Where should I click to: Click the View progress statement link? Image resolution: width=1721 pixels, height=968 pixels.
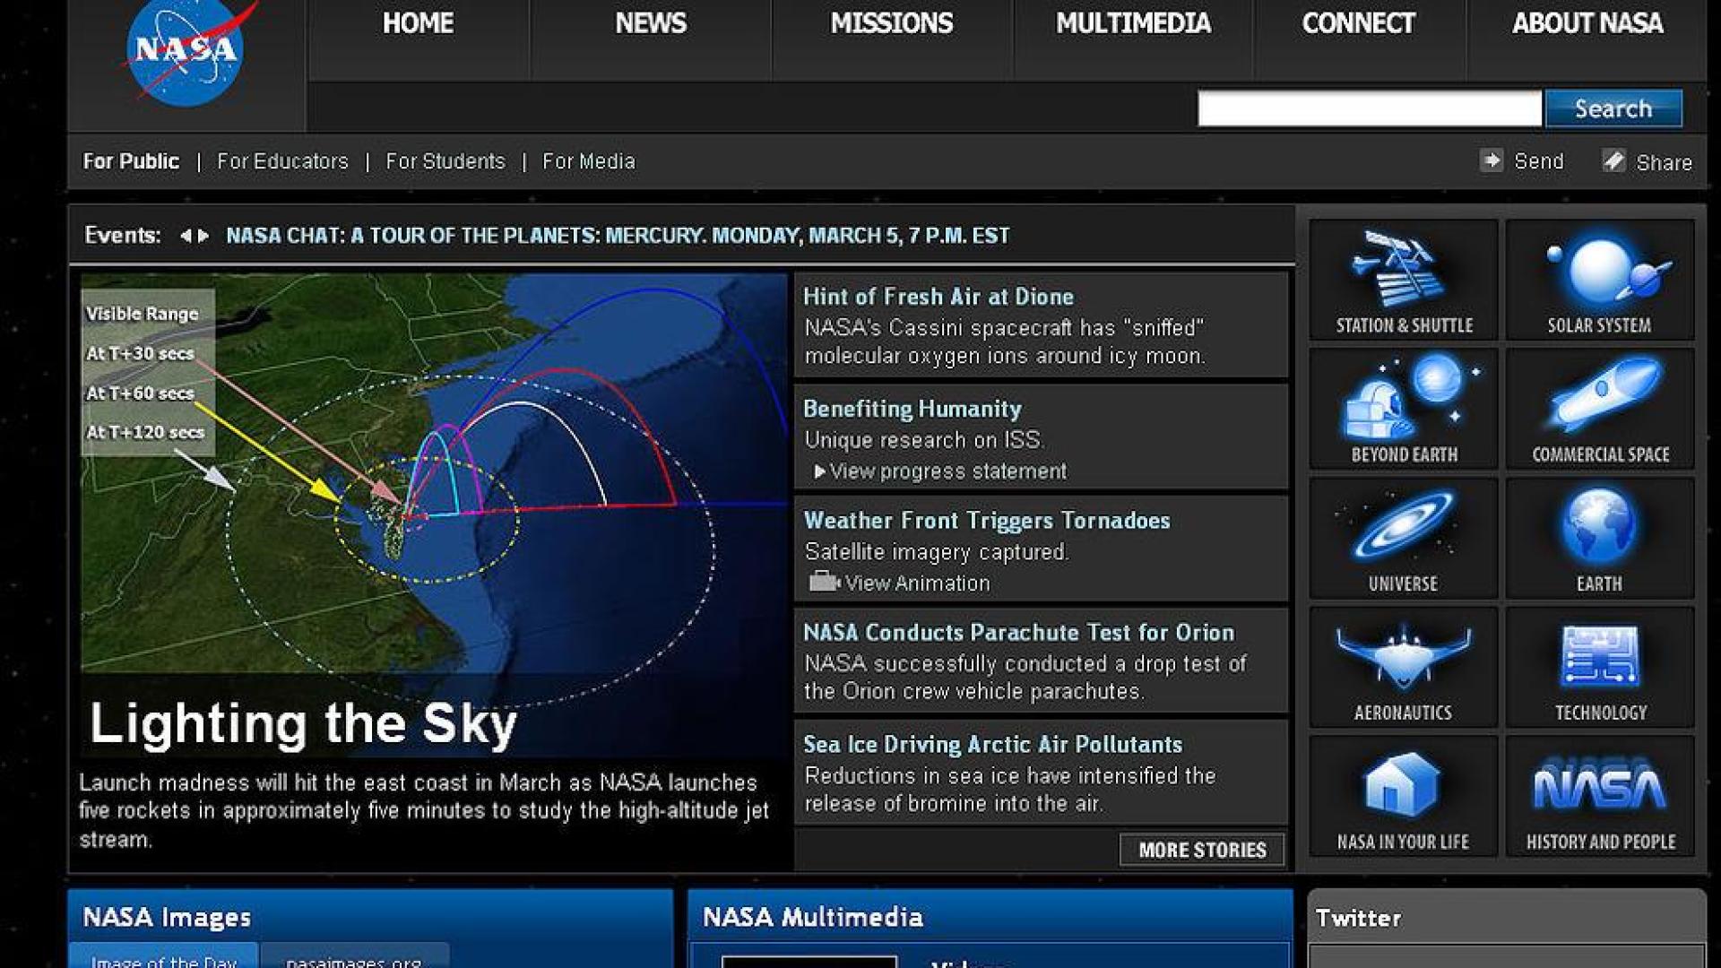948,471
